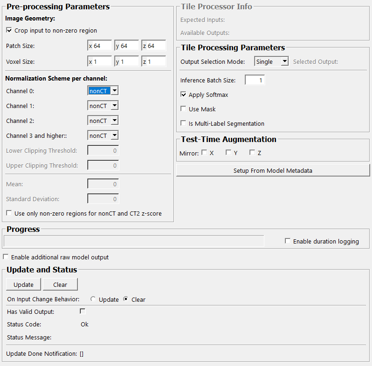Open Channel 2 normalization dropdown
The width and height of the screenshot is (372, 366).
[x=103, y=121]
